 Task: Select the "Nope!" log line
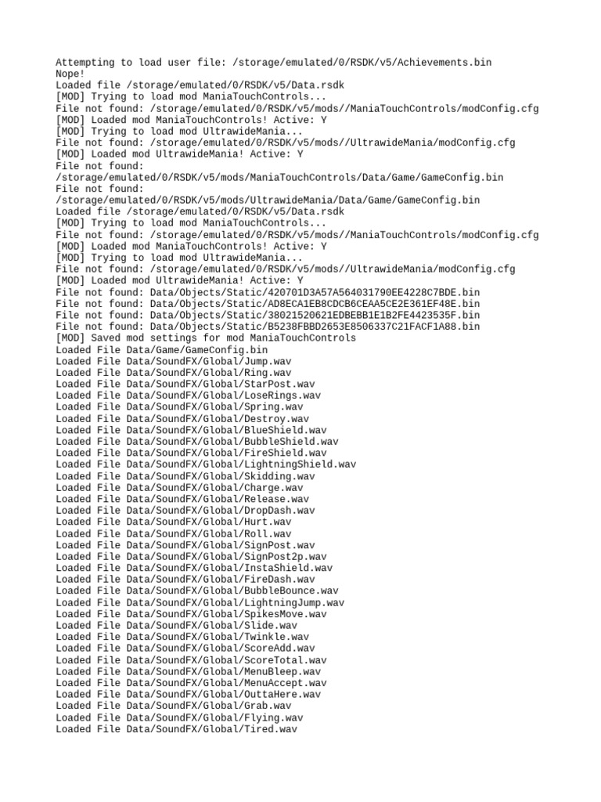[70, 74]
